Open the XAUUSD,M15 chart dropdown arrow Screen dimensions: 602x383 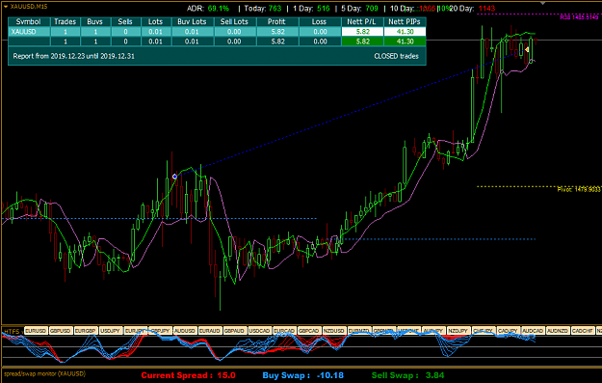pos(6,7)
